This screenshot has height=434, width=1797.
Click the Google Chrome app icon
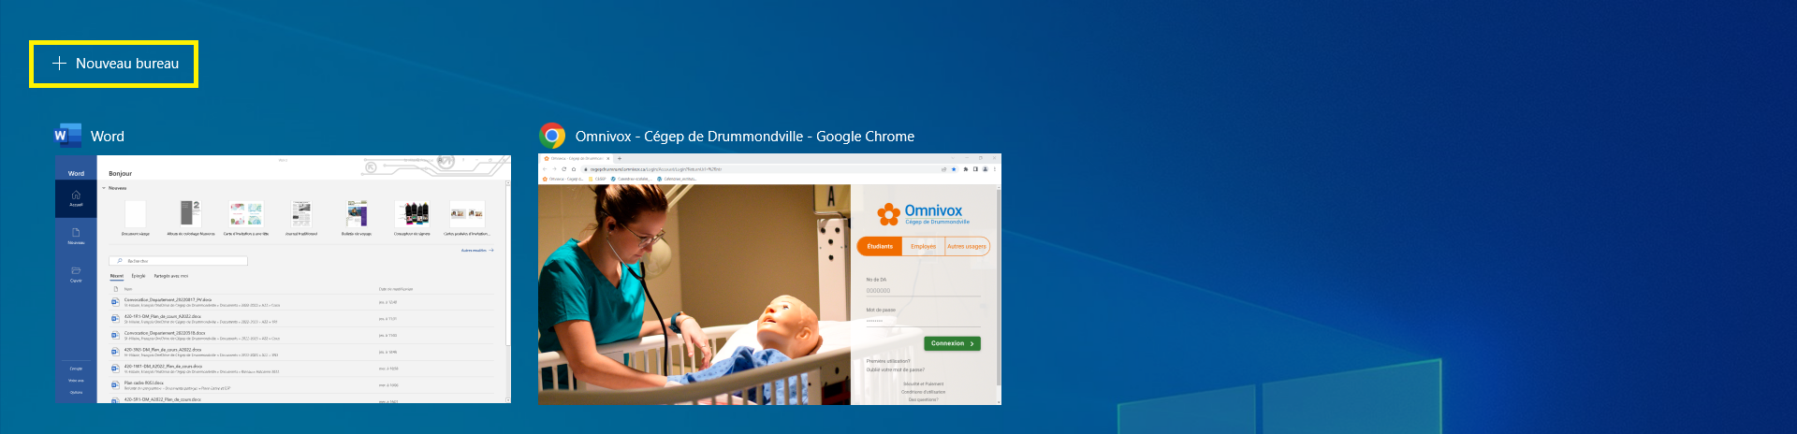click(x=552, y=136)
